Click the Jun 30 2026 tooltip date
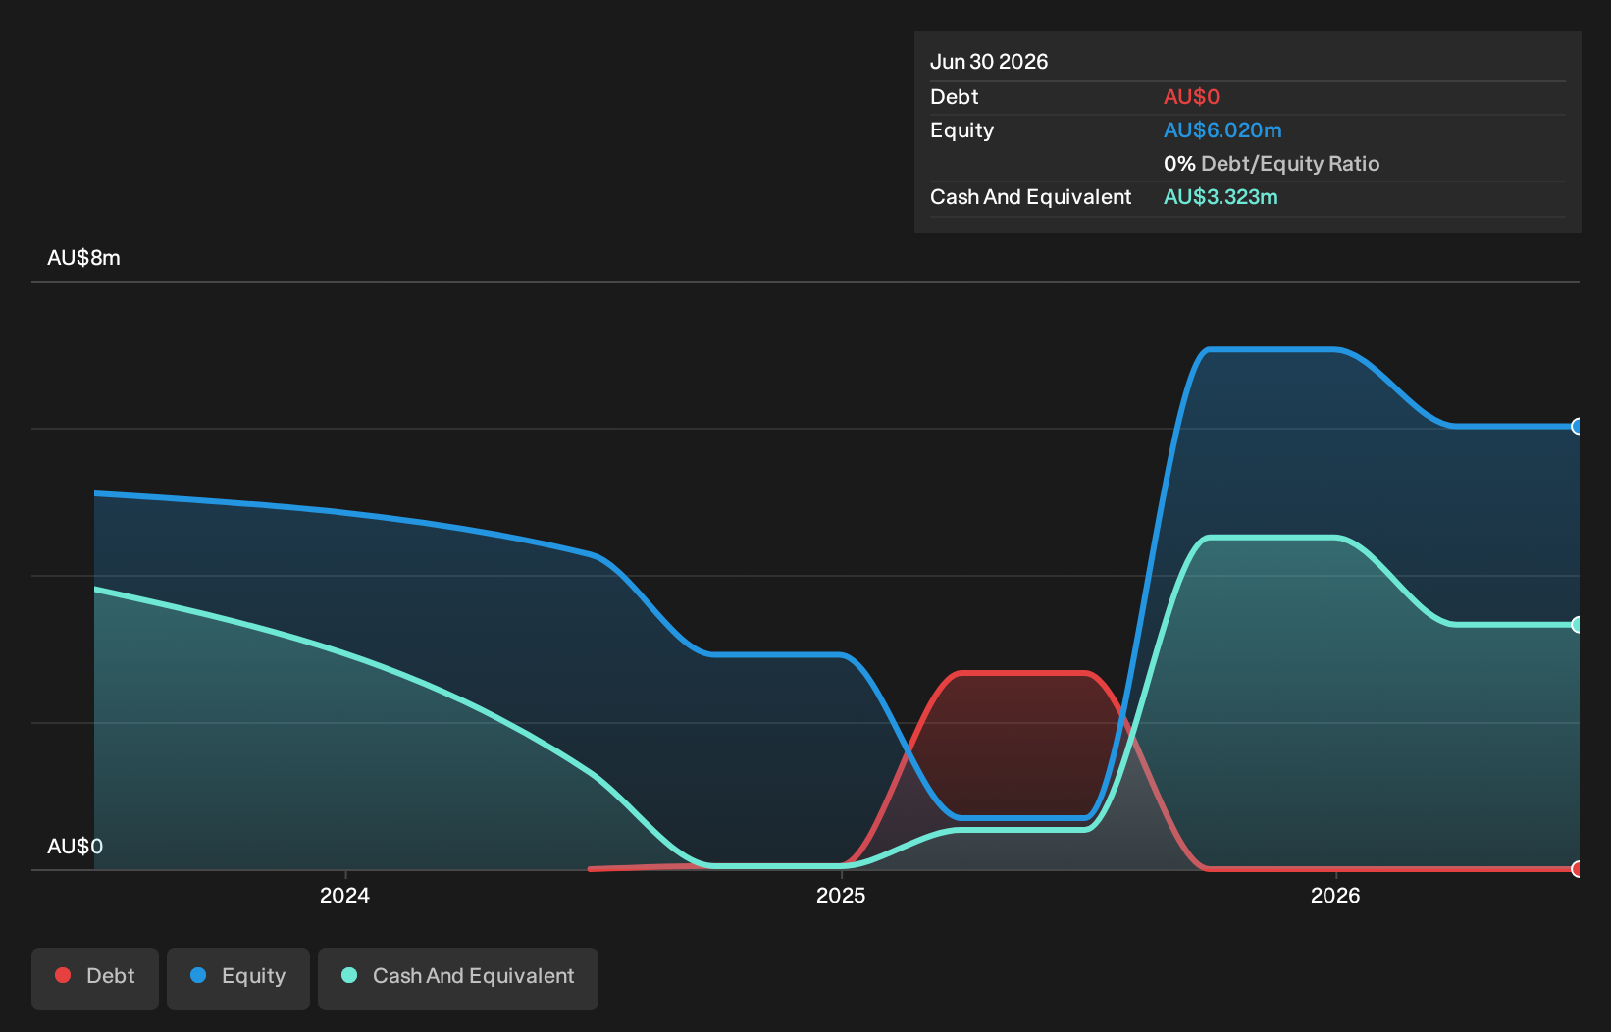 [989, 62]
